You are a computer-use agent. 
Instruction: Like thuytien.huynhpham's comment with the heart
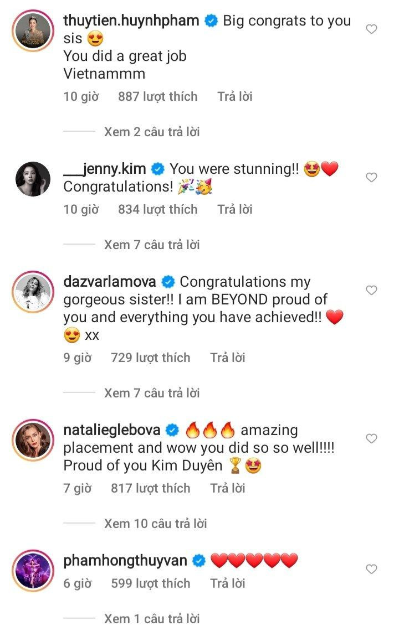[371, 29]
